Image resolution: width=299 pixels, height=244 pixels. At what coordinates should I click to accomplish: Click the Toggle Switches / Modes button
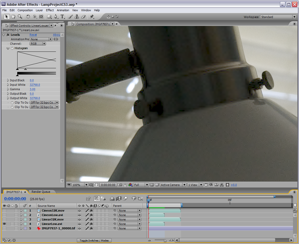coord(94,240)
